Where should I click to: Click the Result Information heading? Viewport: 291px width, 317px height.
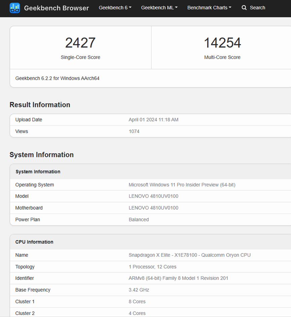[x=40, y=105]
